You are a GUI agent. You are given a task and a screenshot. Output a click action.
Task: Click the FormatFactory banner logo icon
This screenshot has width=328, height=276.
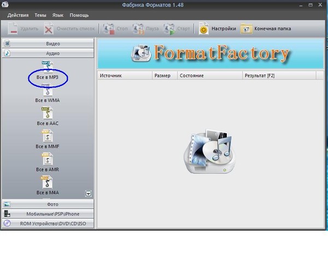141,53
